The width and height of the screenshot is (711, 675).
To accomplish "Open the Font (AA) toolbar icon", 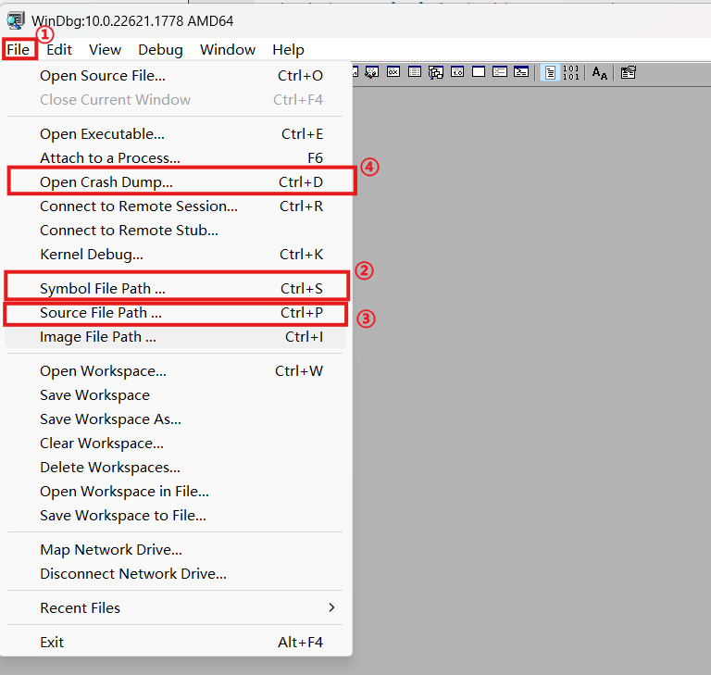I will tap(600, 72).
